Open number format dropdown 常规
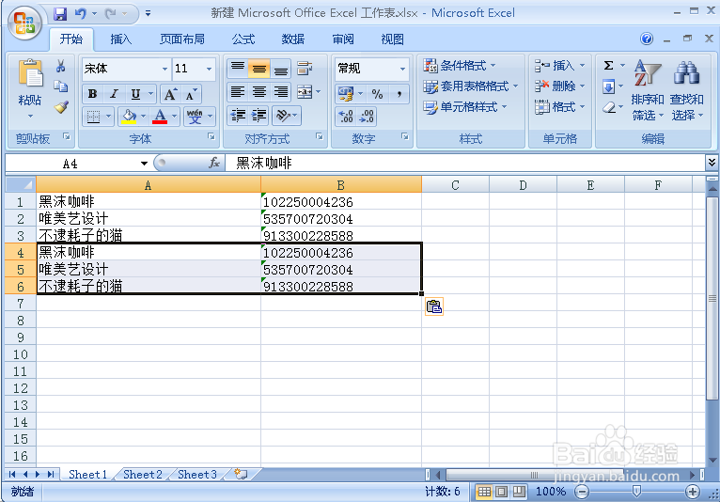Image resolution: width=720 pixels, height=502 pixels. point(402,69)
